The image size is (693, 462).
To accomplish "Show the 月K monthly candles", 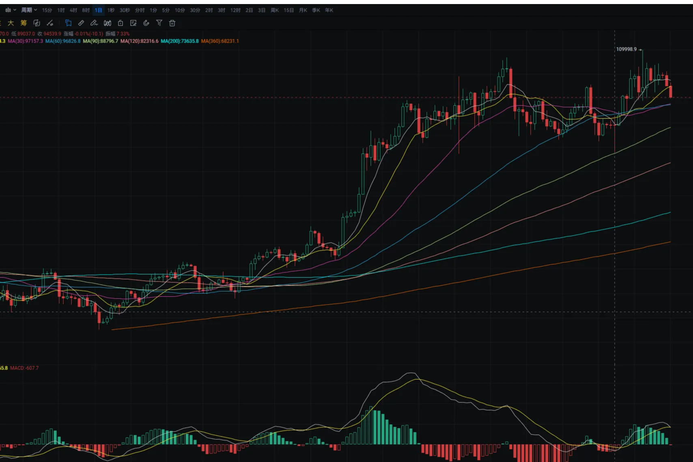I will [x=303, y=10].
